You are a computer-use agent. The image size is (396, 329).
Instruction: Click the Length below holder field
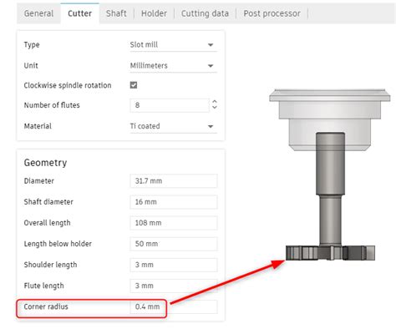(174, 244)
